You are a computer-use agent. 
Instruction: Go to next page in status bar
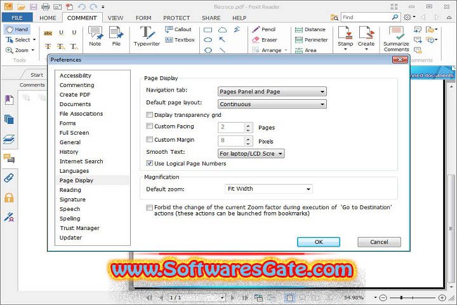232,298
